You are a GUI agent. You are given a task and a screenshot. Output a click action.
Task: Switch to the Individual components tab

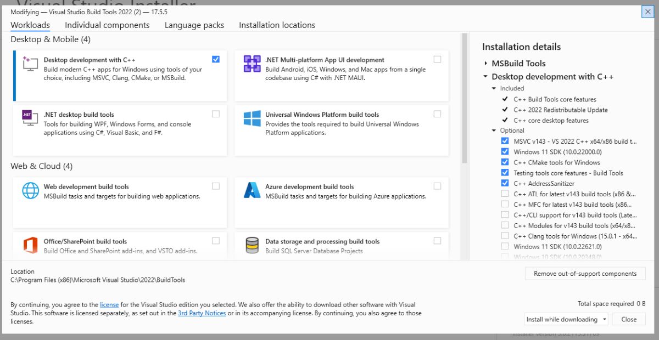pyautogui.click(x=107, y=25)
